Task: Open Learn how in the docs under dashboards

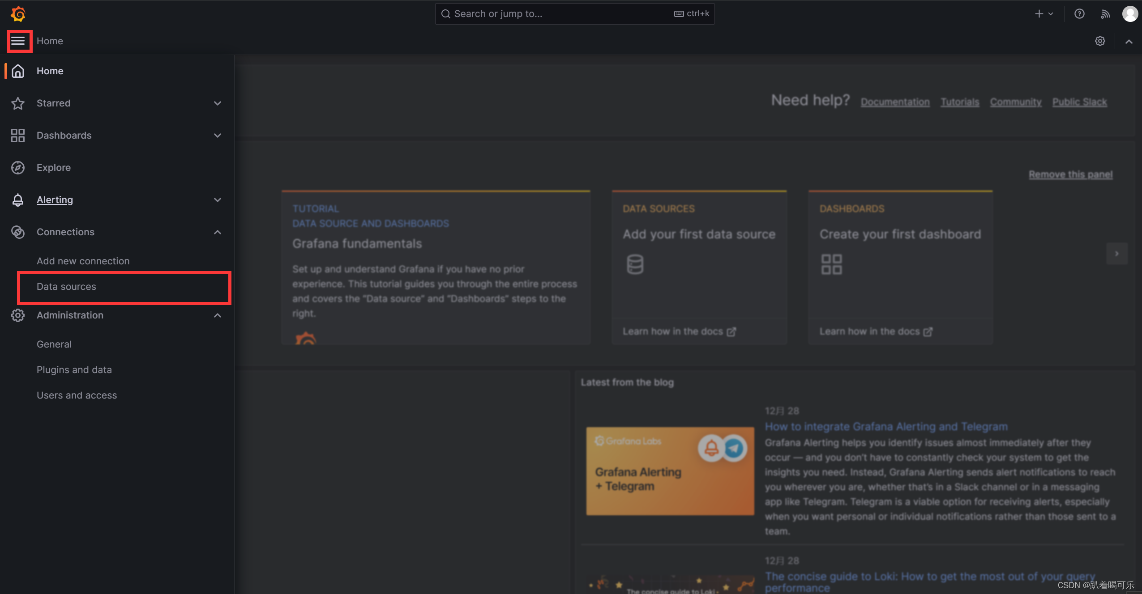Action: point(876,331)
